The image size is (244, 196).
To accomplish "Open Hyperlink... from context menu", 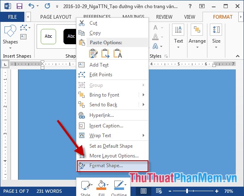I will 112,115.
